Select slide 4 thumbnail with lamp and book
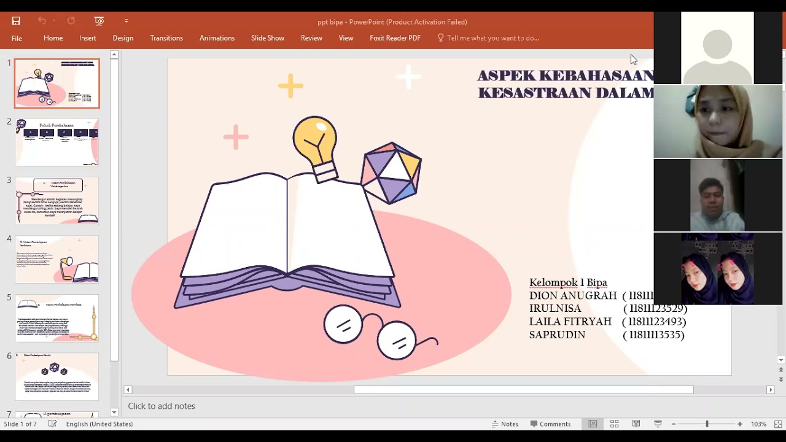 (x=57, y=259)
